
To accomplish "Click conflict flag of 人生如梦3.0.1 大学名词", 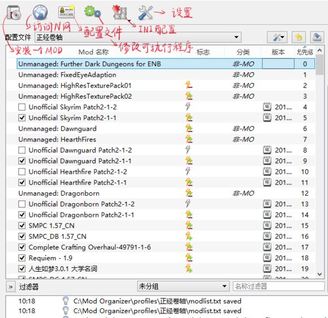I will click(x=189, y=268).
